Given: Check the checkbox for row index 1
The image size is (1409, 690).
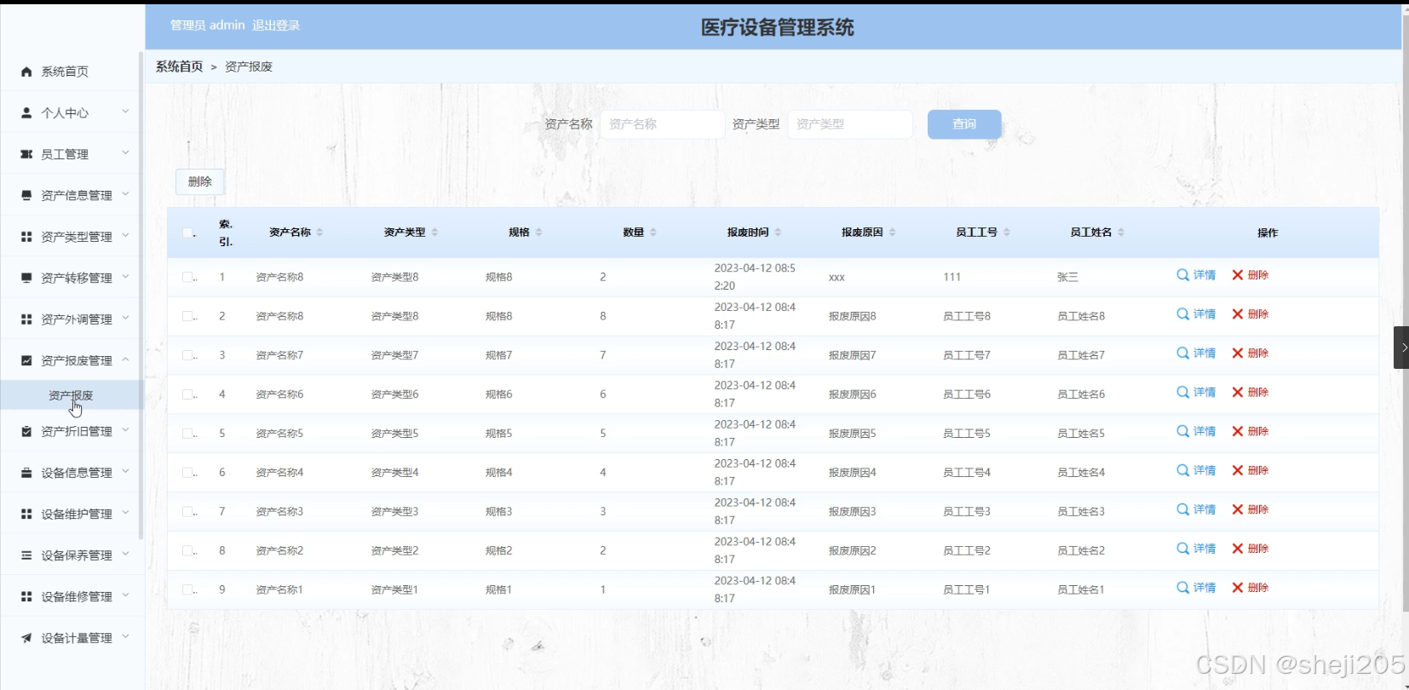Looking at the screenshot, I should 187,277.
